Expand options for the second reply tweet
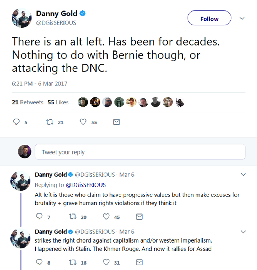Image resolution: width=257 pixels, height=270 pixels. 243,232
